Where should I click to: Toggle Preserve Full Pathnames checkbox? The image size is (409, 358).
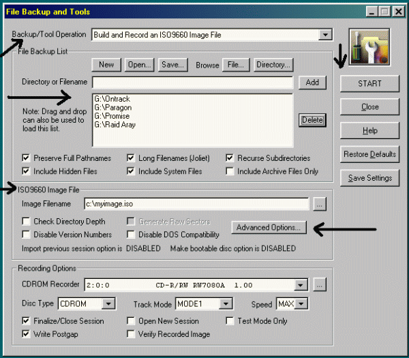26,158
